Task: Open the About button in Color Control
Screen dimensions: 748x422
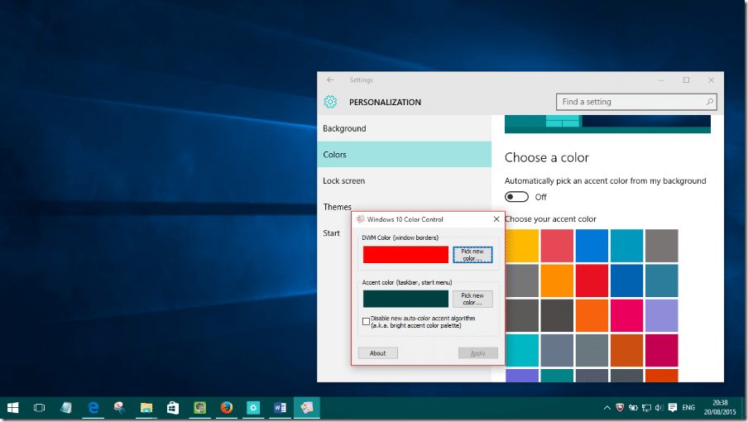Action: click(378, 353)
